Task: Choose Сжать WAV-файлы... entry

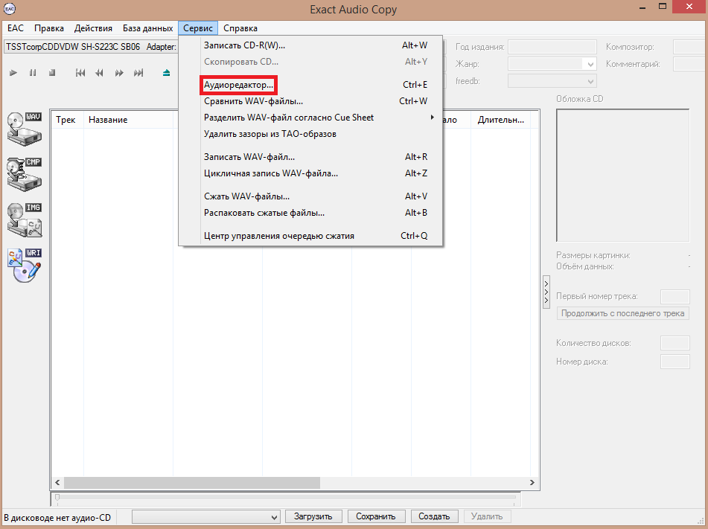Action: (310, 196)
